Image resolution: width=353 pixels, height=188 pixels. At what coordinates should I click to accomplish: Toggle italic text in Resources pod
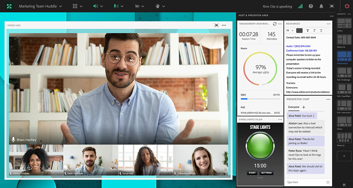314,30
